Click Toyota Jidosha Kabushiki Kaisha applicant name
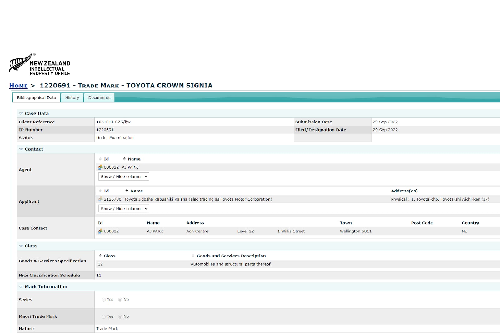Viewport: 500px width, 333px height. click(198, 199)
